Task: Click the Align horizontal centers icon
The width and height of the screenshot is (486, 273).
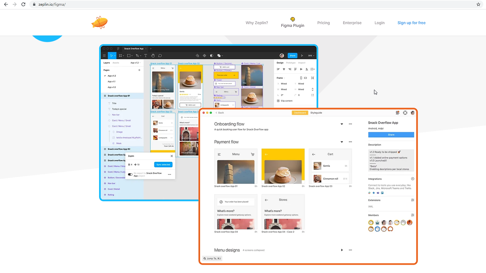Action: point(284,69)
